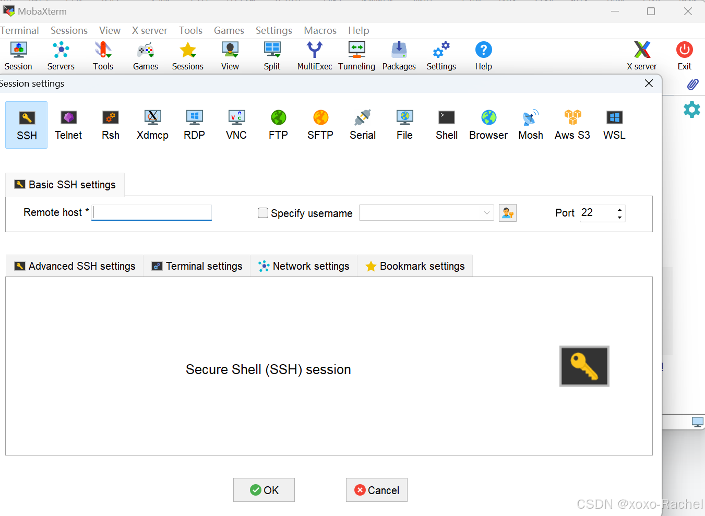
Task: Start the X server toolbar icon
Action: click(x=642, y=56)
